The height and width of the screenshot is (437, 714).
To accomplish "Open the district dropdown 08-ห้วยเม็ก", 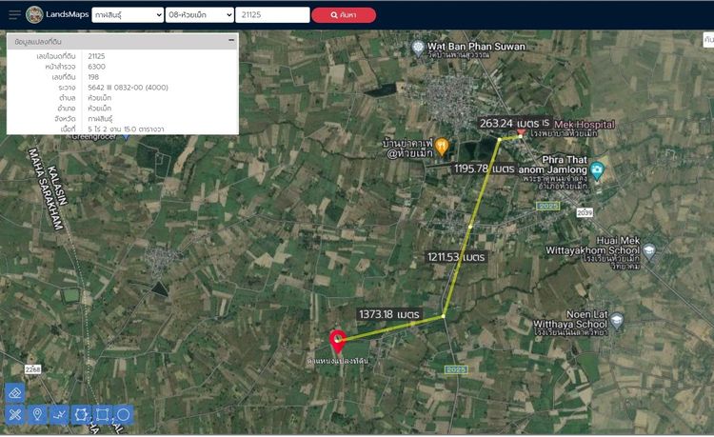I will pyautogui.click(x=200, y=15).
